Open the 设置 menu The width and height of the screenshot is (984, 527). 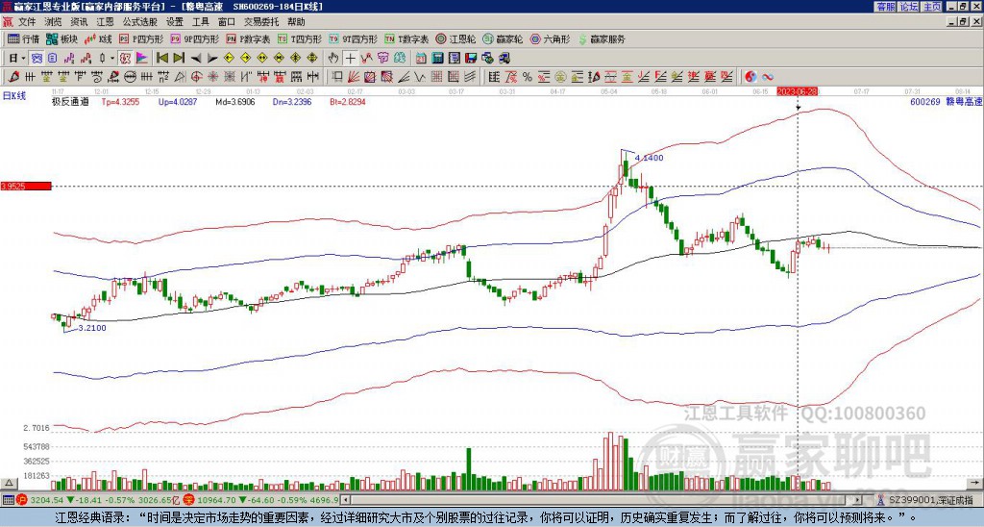point(175,22)
